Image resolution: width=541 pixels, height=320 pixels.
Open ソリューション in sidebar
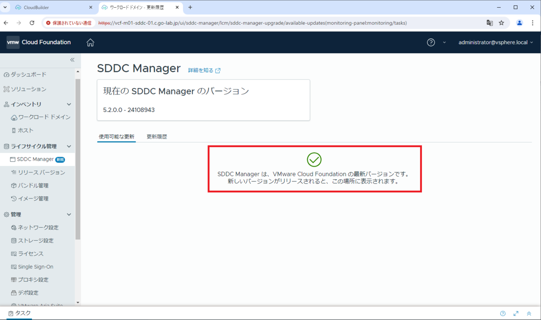pyautogui.click(x=28, y=89)
